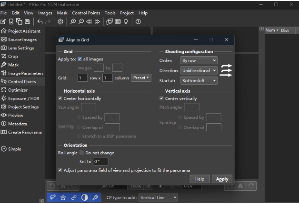
Task: Open the Order 'By row' dropdown
Action: (199, 60)
